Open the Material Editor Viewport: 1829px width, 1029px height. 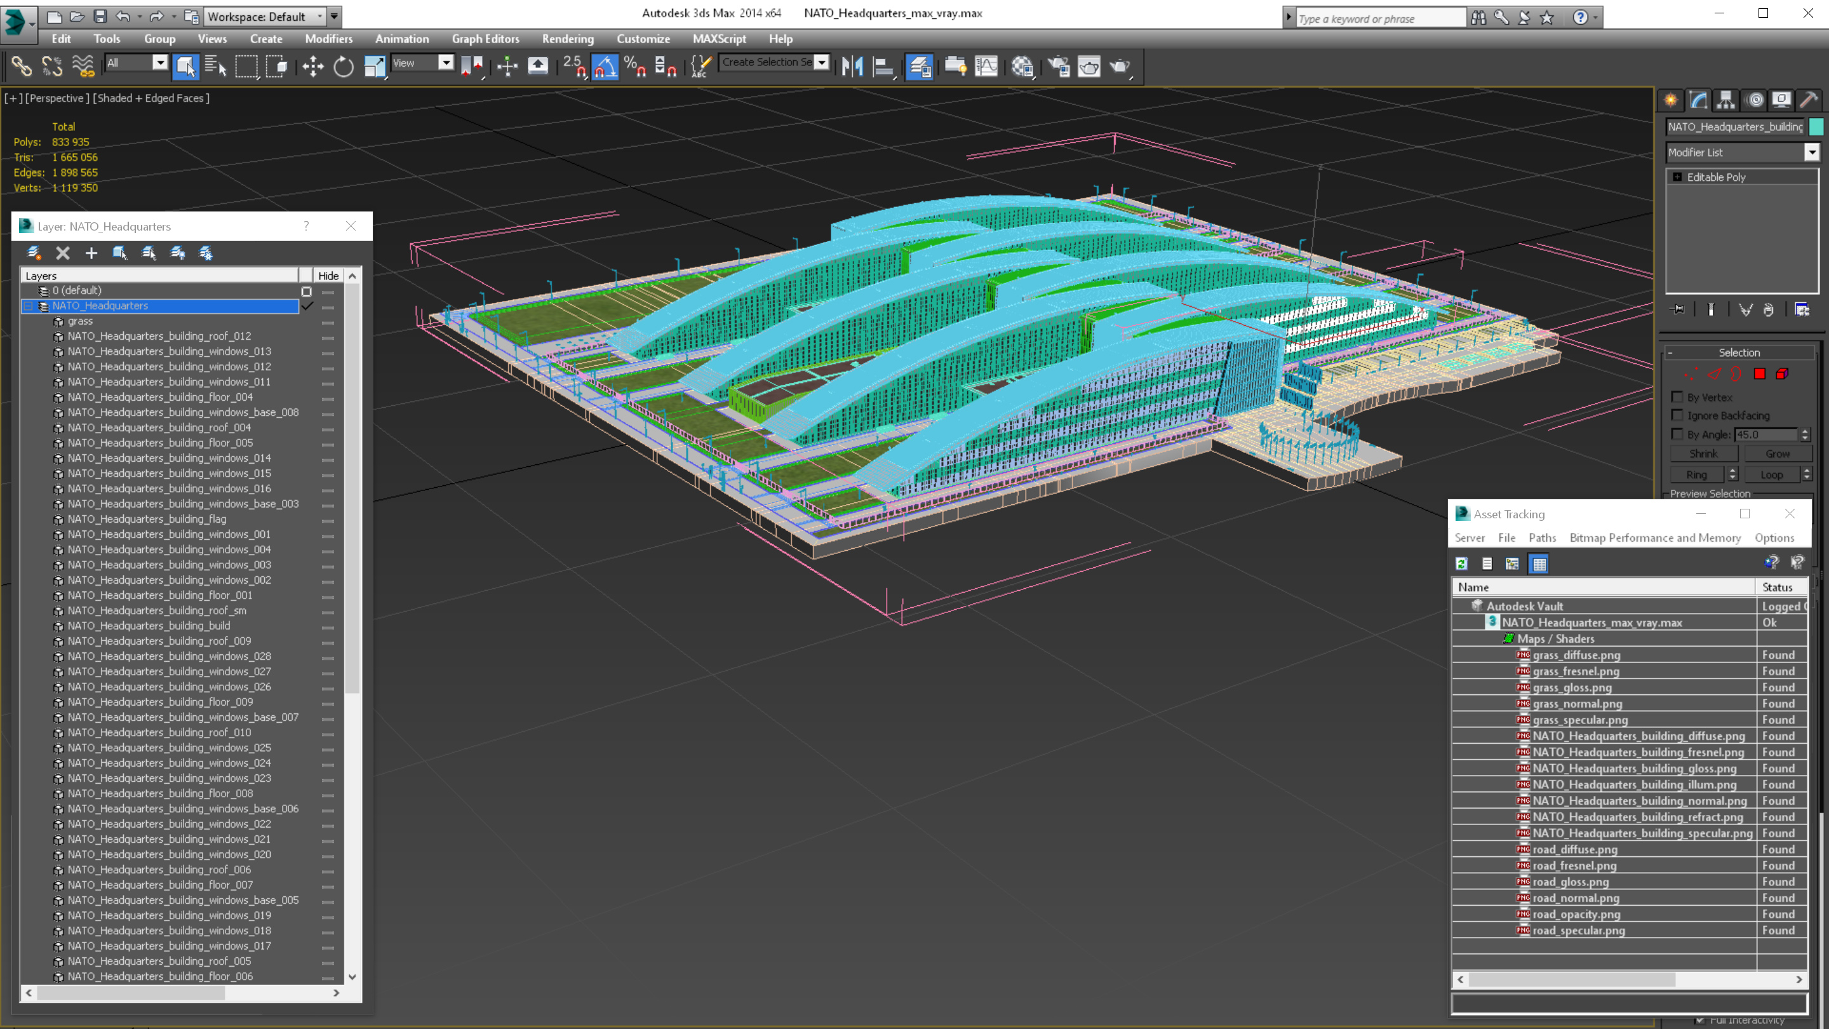click(1022, 66)
